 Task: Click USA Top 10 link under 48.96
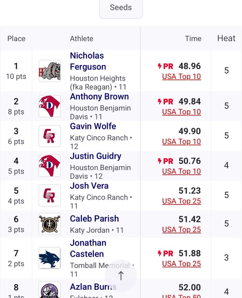(x=181, y=76)
